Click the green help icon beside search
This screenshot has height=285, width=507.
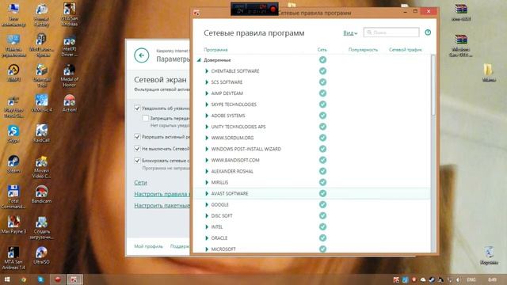click(428, 32)
